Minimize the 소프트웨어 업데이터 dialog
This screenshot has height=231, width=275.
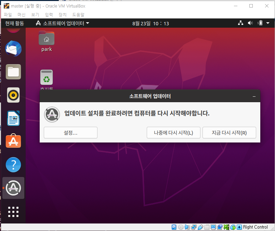(x=254, y=96)
